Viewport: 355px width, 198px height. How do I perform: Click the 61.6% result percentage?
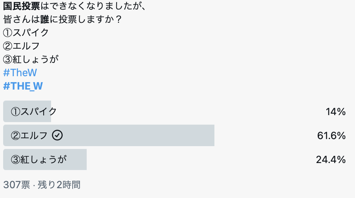click(x=331, y=136)
